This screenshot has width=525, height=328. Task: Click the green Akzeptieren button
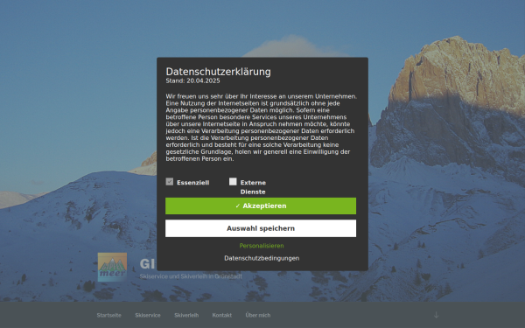tap(261, 206)
